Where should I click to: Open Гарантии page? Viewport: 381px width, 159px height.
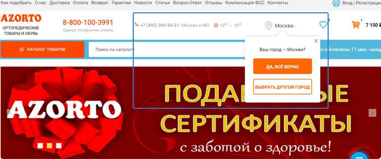coord(121,3)
